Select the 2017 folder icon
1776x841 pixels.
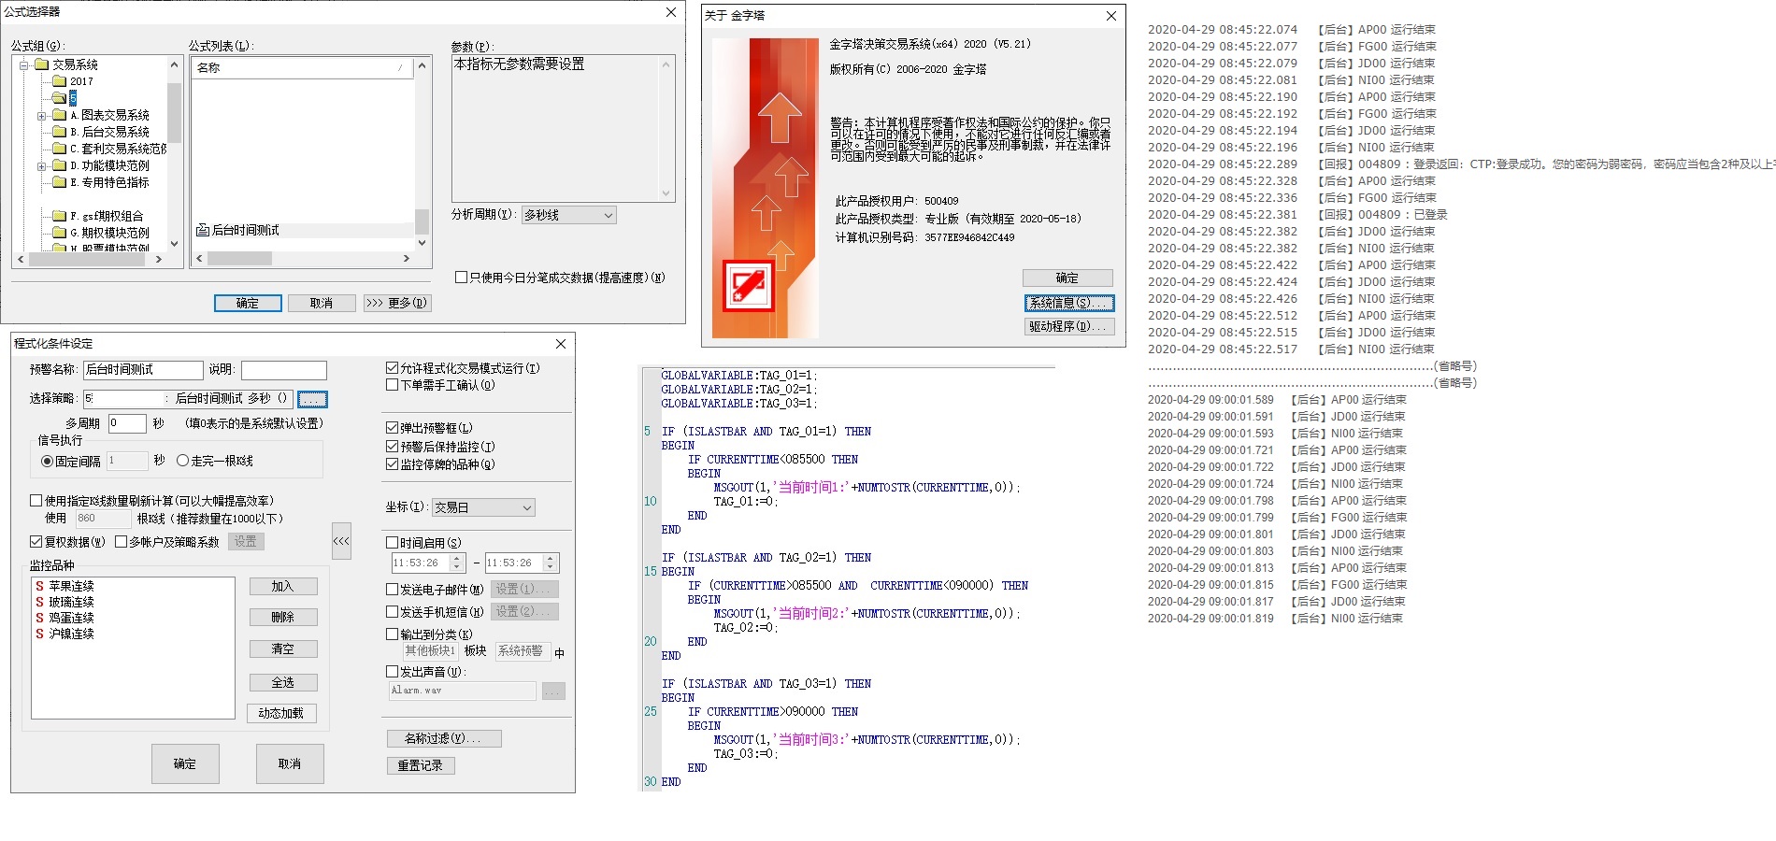[59, 81]
